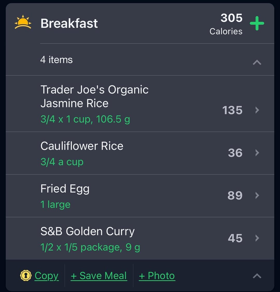
Task: Tap the 3/4 x 1 cup serving text
Action: click(x=85, y=119)
